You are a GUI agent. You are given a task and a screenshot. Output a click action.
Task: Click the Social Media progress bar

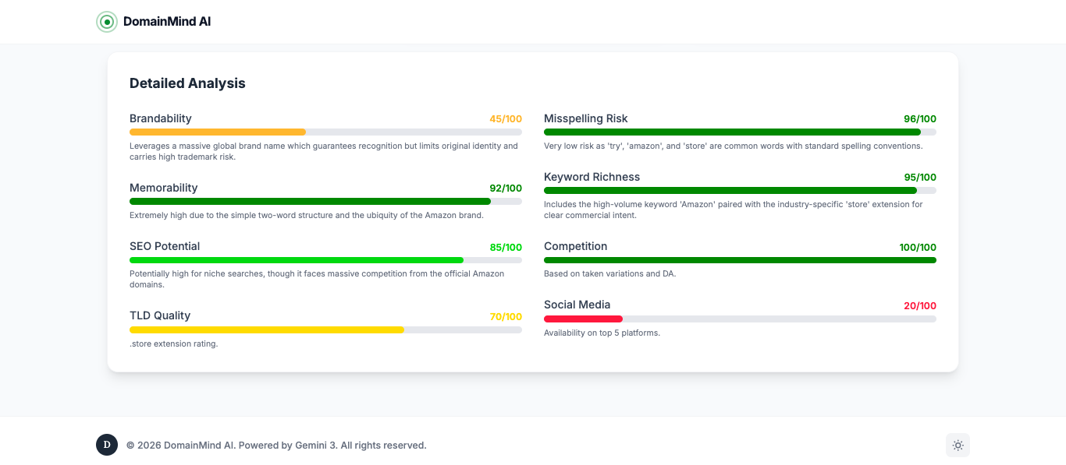(x=740, y=319)
